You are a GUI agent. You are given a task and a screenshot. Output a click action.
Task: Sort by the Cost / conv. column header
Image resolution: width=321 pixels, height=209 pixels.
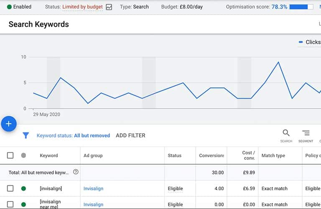click(248, 155)
